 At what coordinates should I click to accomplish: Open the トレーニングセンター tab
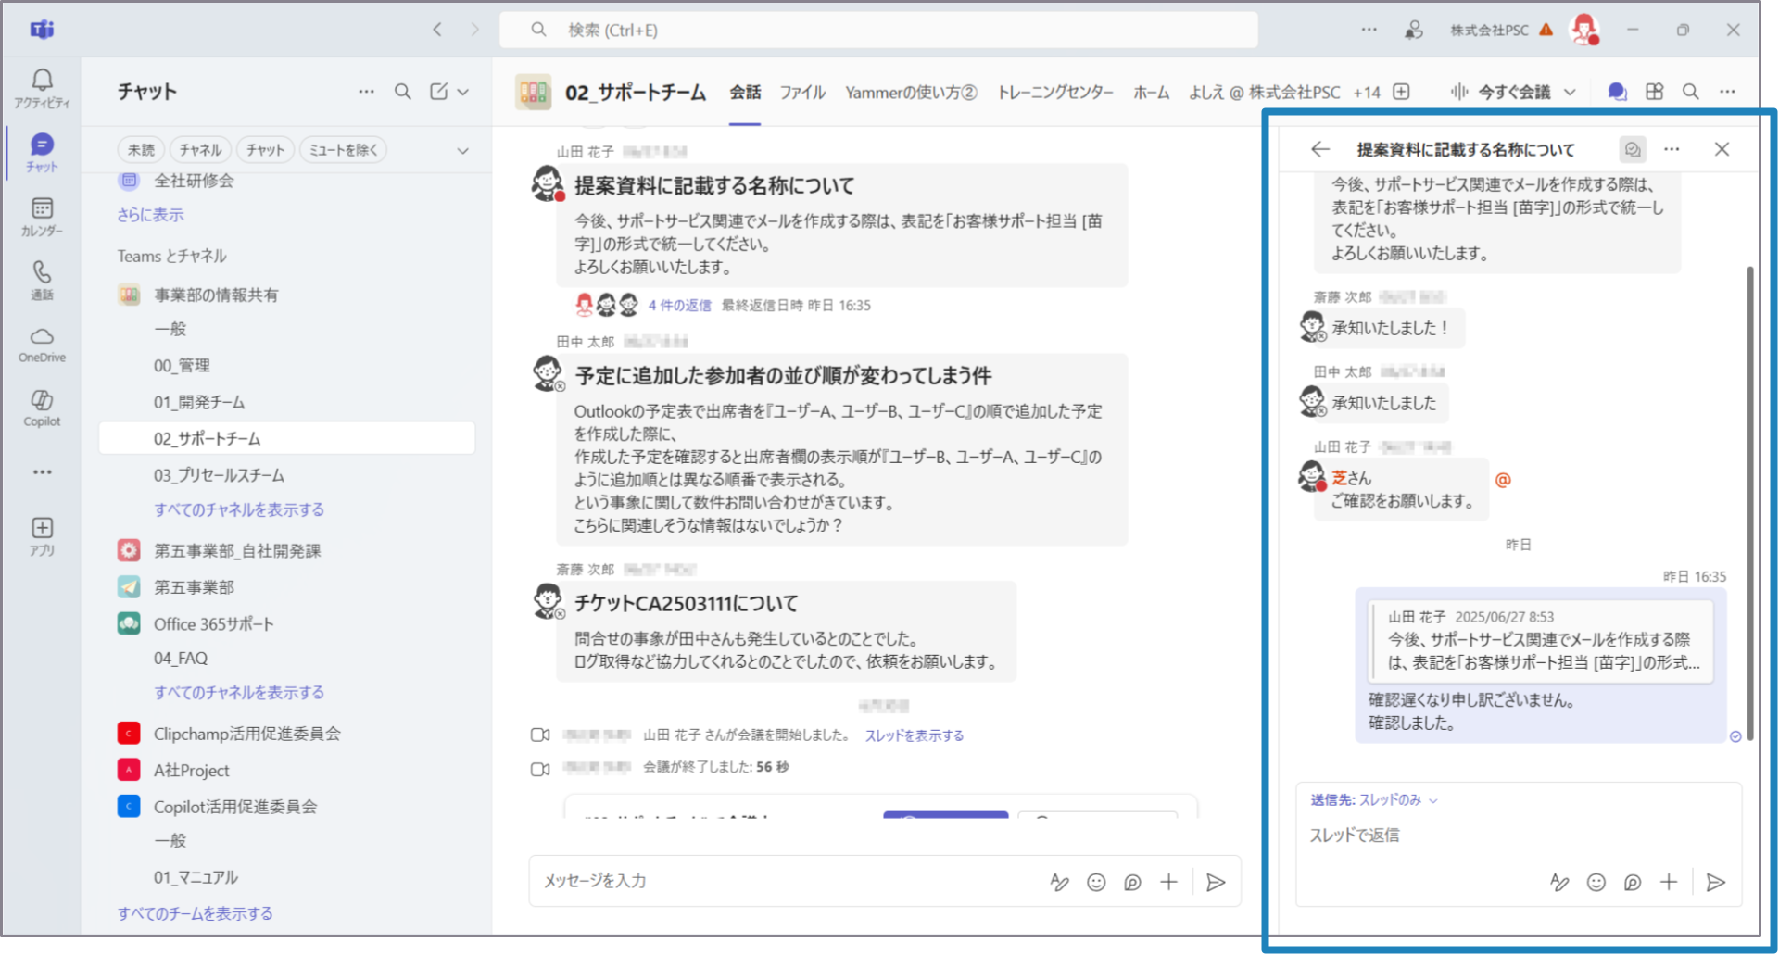coord(1054,93)
